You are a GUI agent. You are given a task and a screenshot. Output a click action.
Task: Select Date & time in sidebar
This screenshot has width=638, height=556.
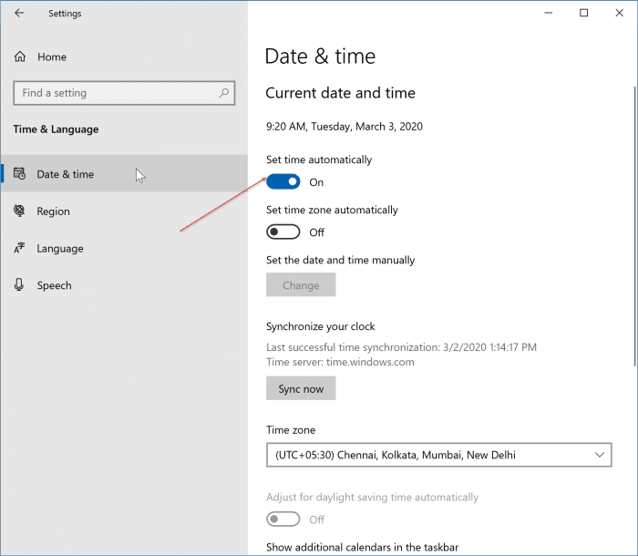tap(124, 174)
